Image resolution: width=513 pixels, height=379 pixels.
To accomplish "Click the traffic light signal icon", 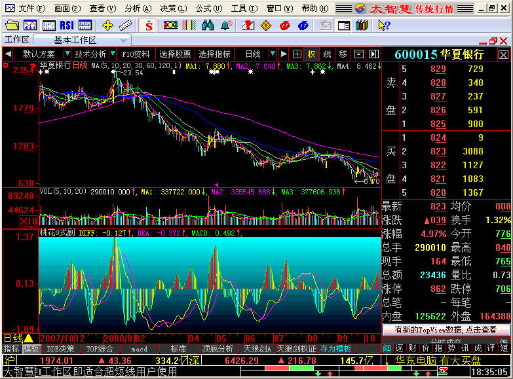I will 170,25.
